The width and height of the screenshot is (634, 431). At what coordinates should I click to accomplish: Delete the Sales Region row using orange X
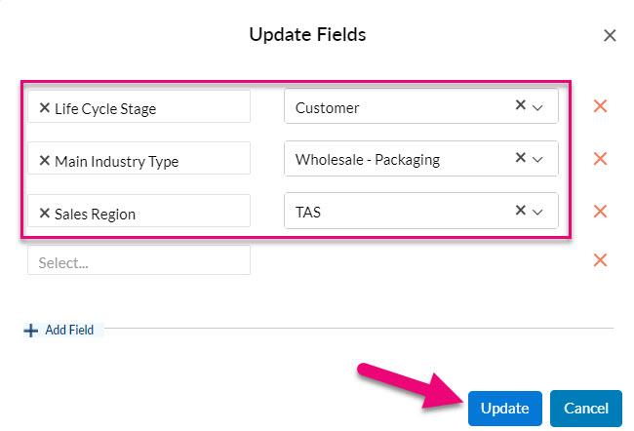[x=600, y=211]
